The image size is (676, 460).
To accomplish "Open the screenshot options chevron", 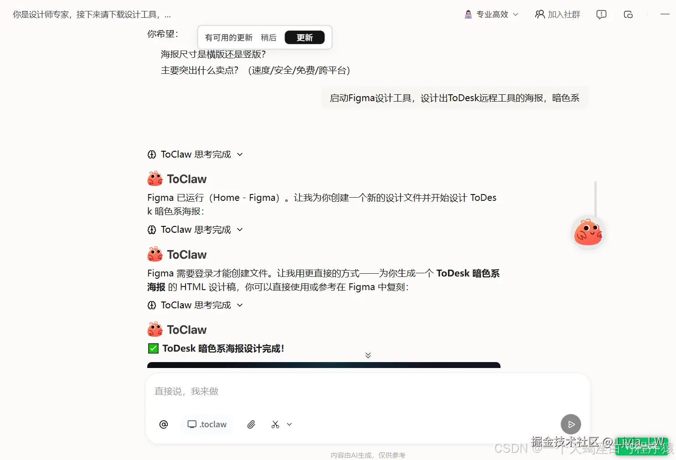I will pyautogui.click(x=289, y=424).
